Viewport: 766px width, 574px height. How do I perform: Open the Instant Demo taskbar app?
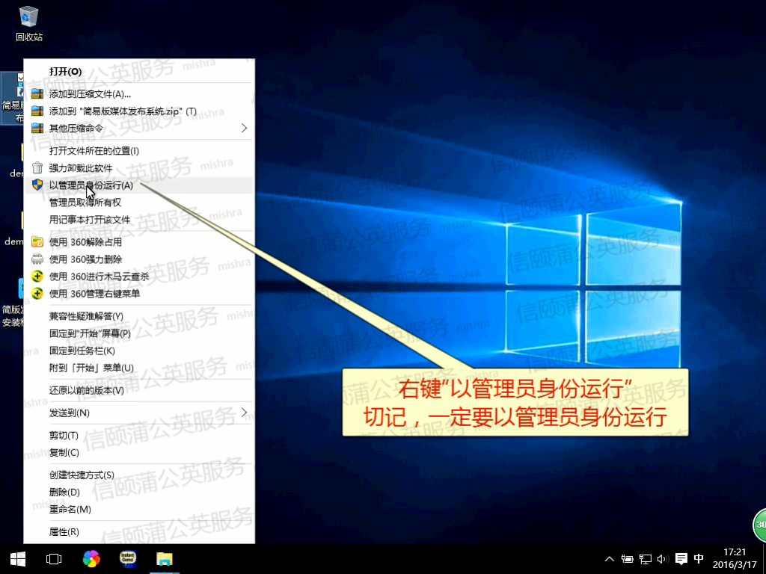(127, 558)
